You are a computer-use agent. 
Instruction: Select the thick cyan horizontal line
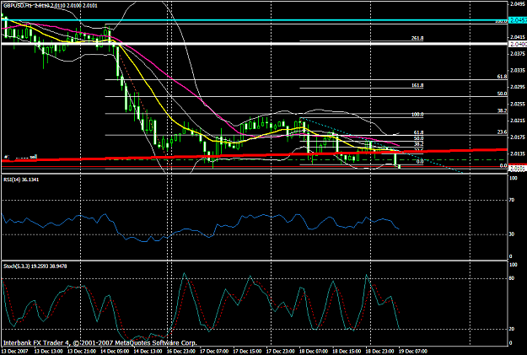pyautogui.click(x=254, y=20)
